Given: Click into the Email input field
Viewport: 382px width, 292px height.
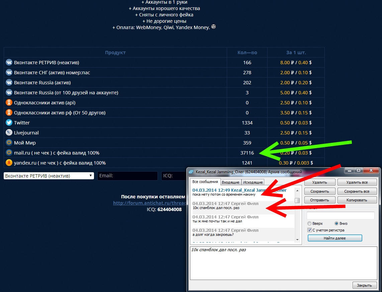Looking at the screenshot, I should [127, 176].
